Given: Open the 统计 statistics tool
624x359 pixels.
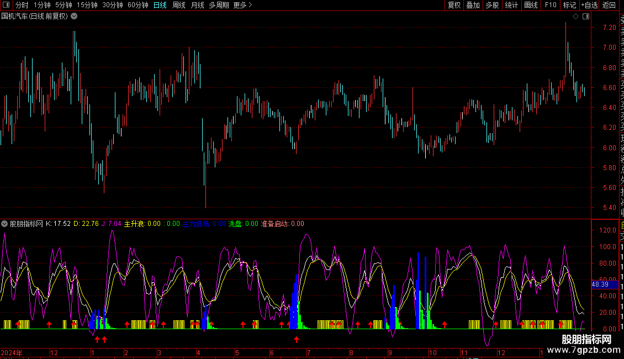Looking at the screenshot, I should [511, 6].
